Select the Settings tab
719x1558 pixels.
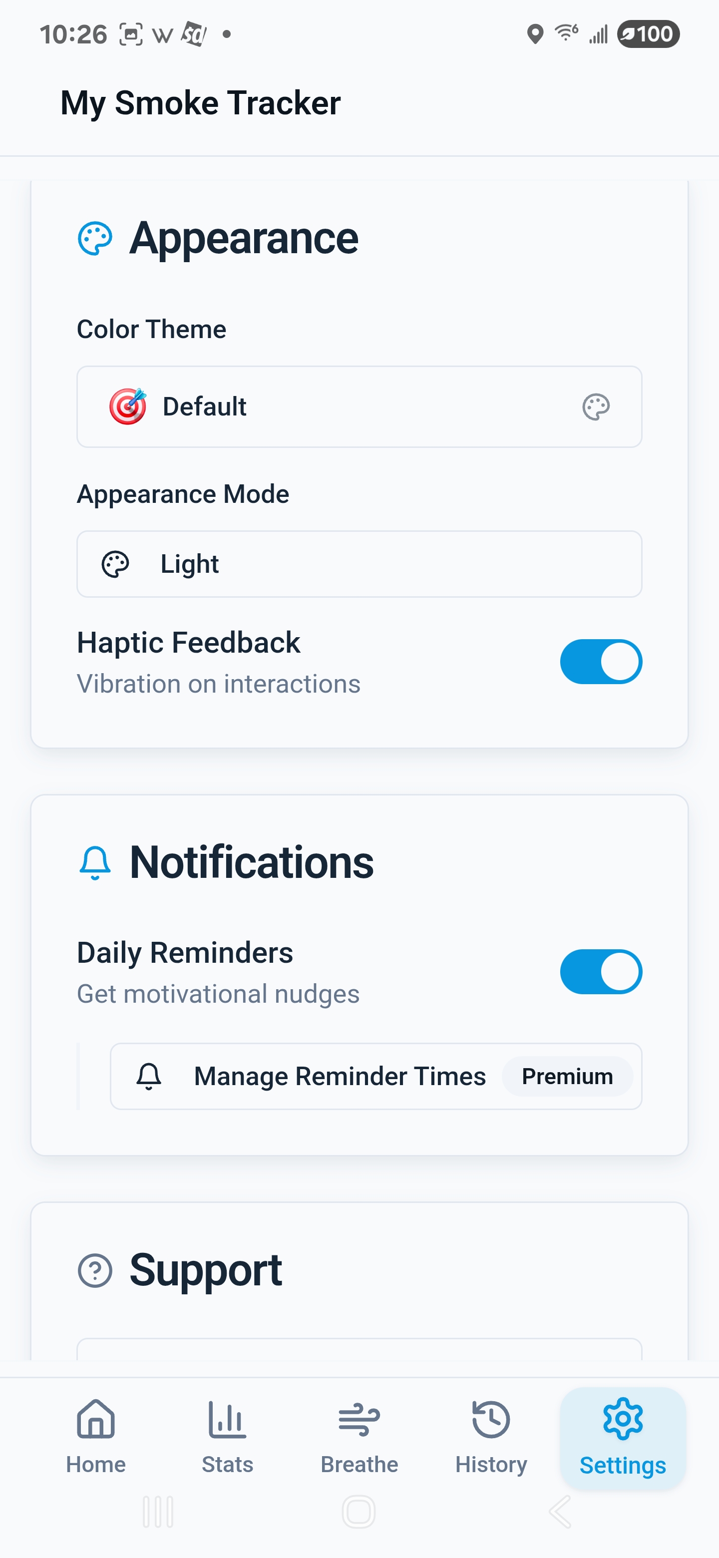pos(623,1437)
